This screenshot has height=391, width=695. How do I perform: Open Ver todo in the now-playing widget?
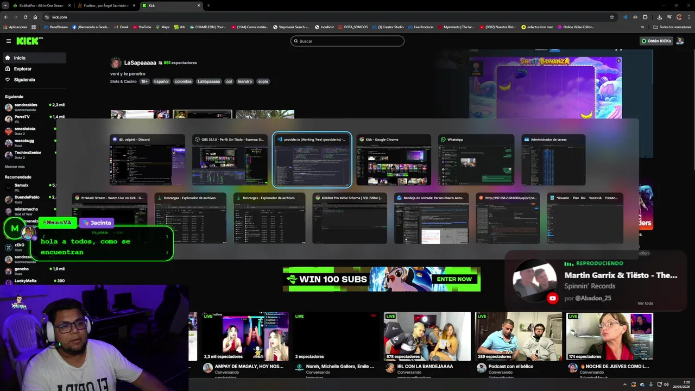[x=645, y=303]
